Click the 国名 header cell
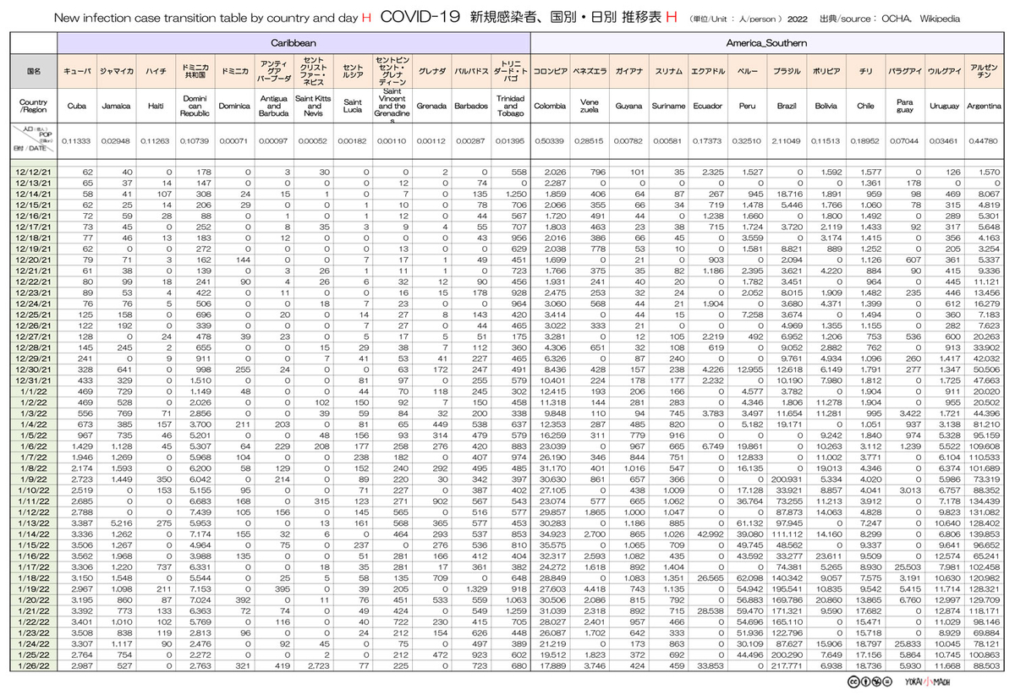 pyautogui.click(x=36, y=72)
